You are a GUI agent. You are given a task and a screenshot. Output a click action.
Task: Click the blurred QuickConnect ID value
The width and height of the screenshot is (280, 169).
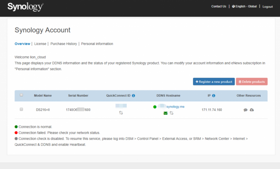pos(121,106)
